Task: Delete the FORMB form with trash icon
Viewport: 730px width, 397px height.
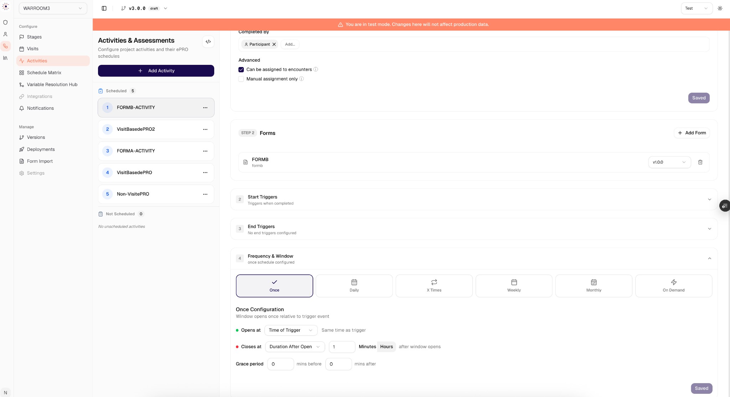Action: 700,162
